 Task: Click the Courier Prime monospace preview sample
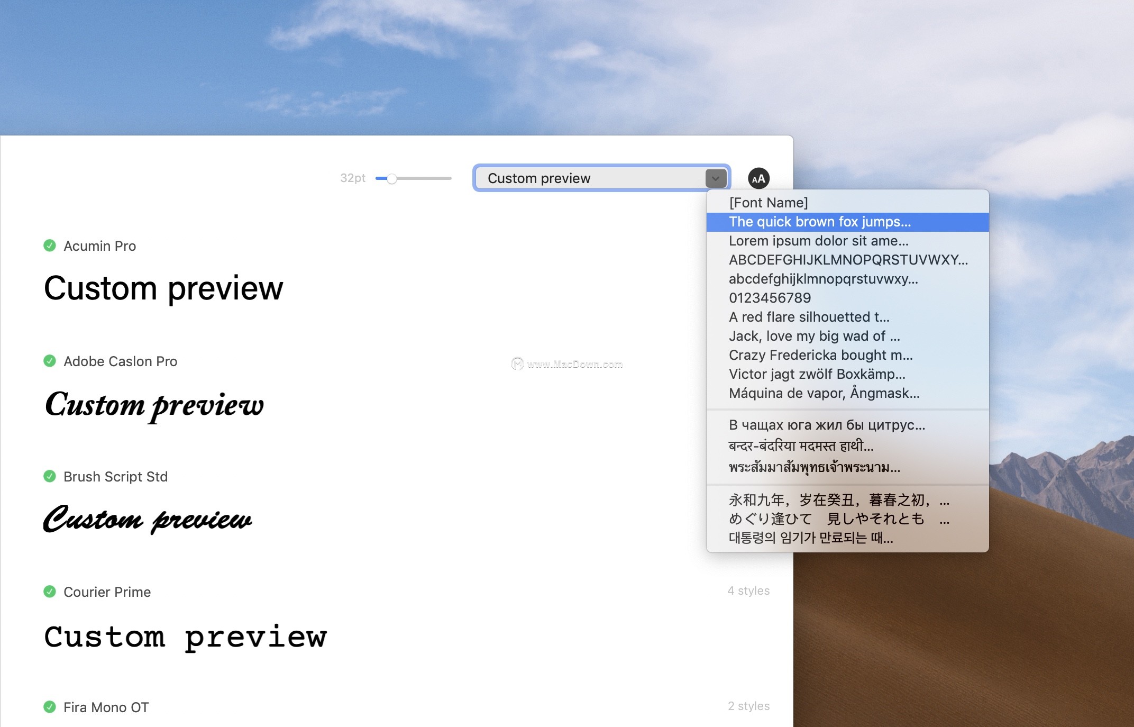pos(185,638)
